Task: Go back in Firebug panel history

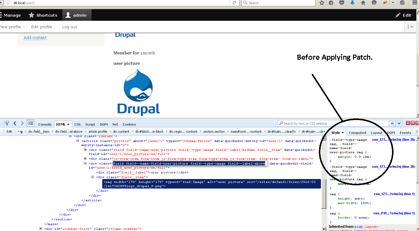Action: pos(15,123)
